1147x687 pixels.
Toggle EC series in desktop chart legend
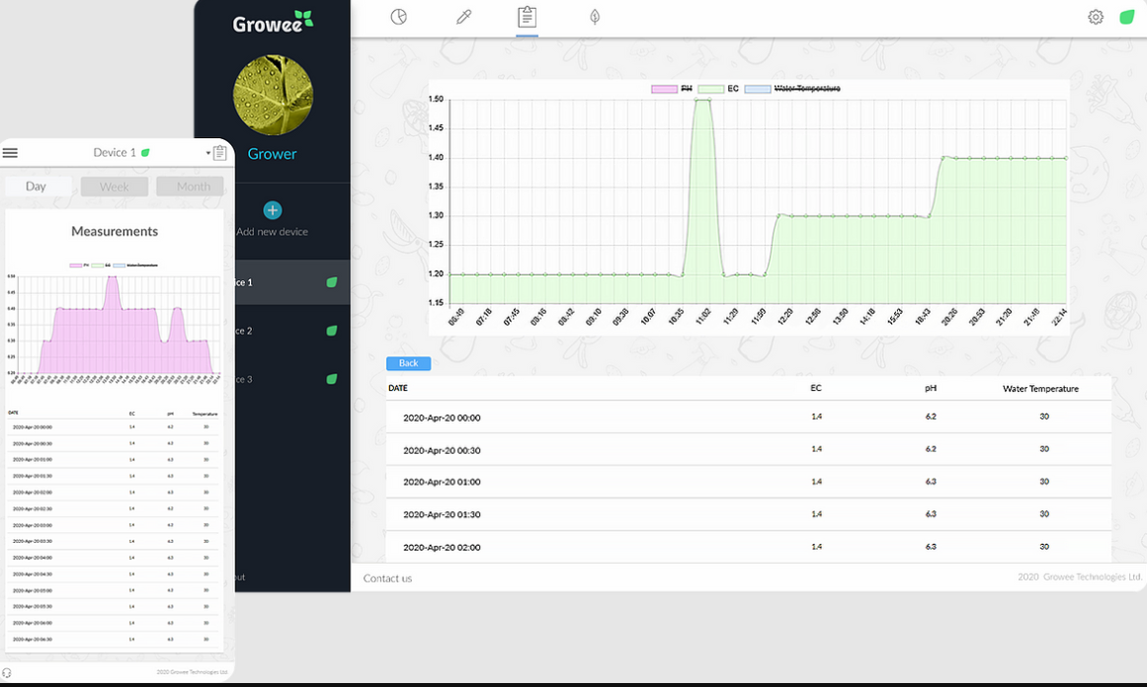pyautogui.click(x=719, y=89)
